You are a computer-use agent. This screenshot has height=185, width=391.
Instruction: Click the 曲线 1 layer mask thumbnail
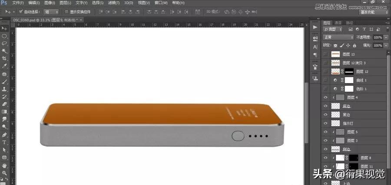[x=350, y=80]
